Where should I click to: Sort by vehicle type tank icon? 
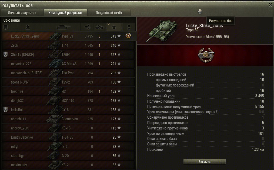63,27
